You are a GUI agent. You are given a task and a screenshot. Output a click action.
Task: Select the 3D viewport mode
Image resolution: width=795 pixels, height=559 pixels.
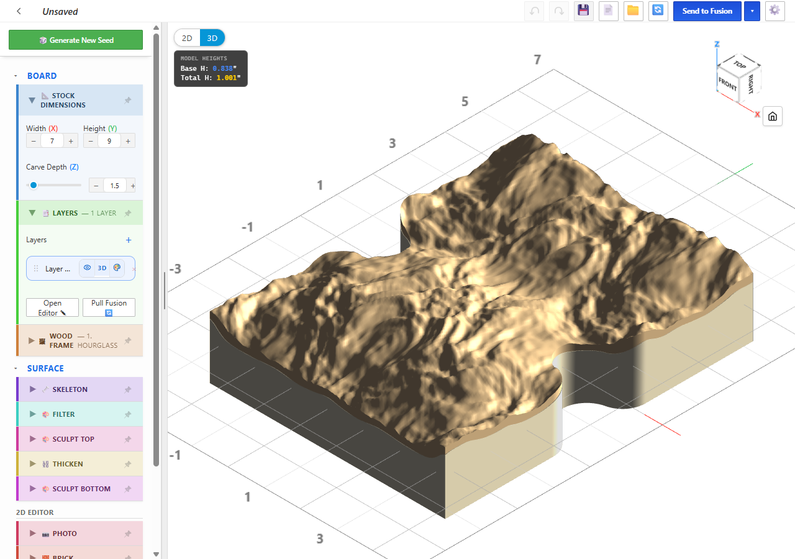(212, 38)
